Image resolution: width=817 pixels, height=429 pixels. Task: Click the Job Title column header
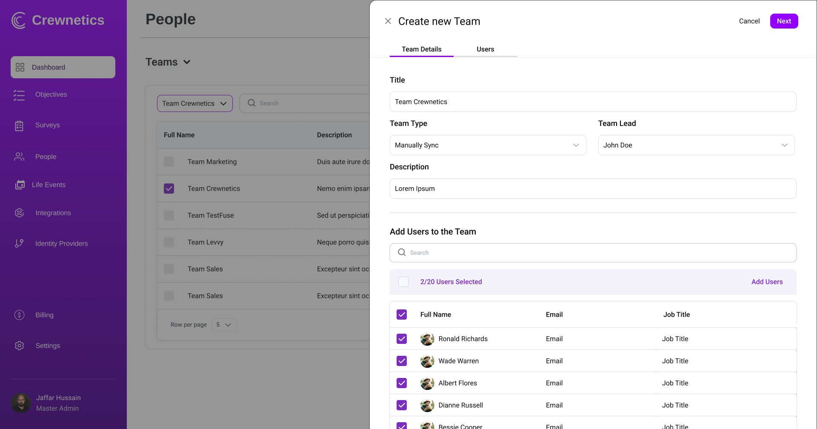click(677, 315)
